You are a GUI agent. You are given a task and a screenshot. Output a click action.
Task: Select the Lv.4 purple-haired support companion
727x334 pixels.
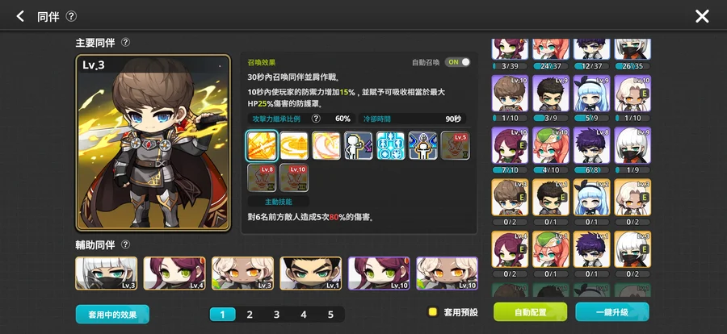click(x=174, y=273)
